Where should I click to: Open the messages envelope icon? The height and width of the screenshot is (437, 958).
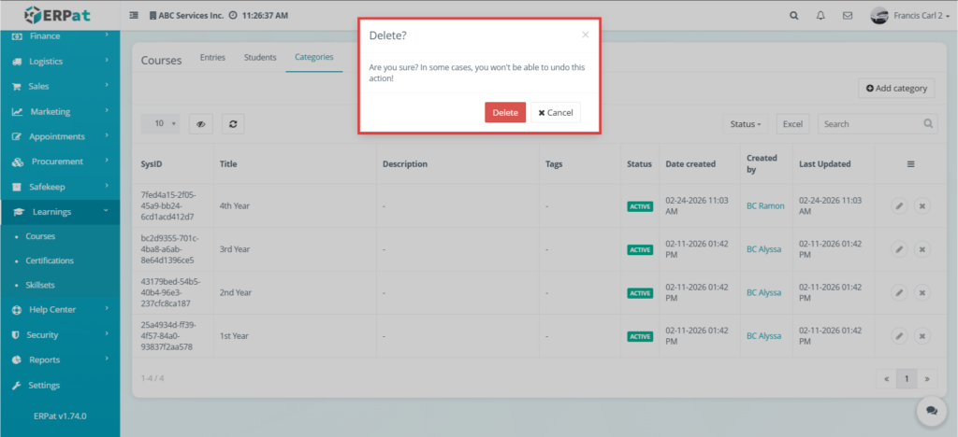click(x=848, y=16)
